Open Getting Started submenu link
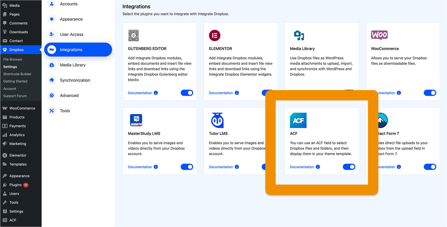This screenshot has height=227, width=447. pyautogui.click(x=15, y=81)
